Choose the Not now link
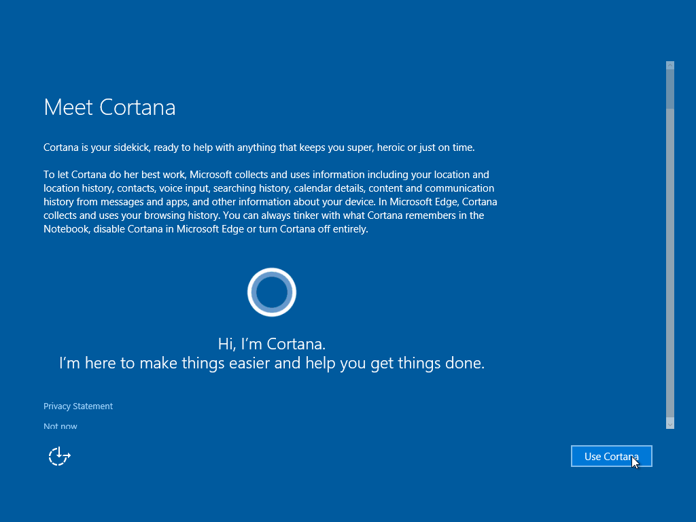The image size is (696, 522). coord(60,426)
